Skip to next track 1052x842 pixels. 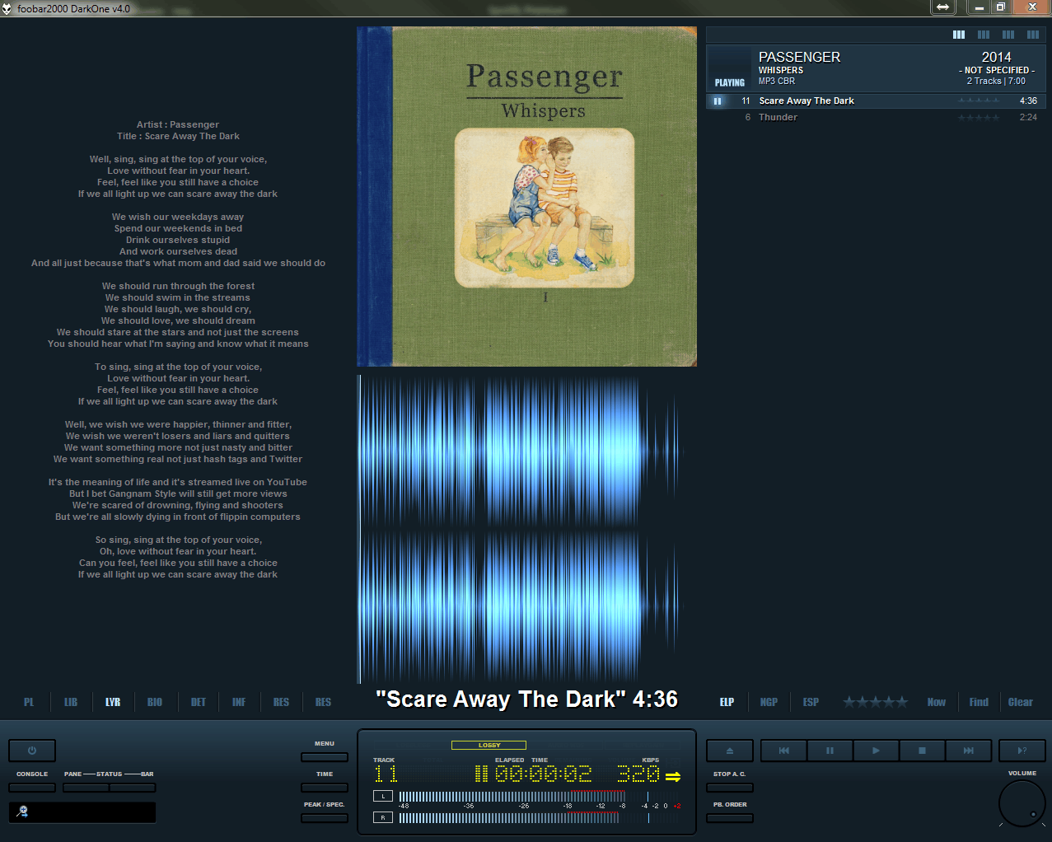968,751
